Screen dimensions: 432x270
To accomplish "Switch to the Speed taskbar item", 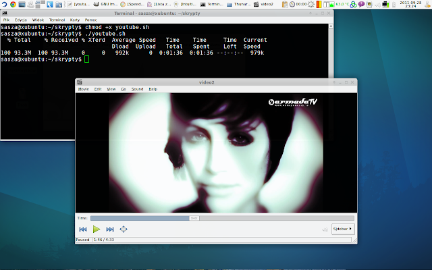I will (132, 4).
